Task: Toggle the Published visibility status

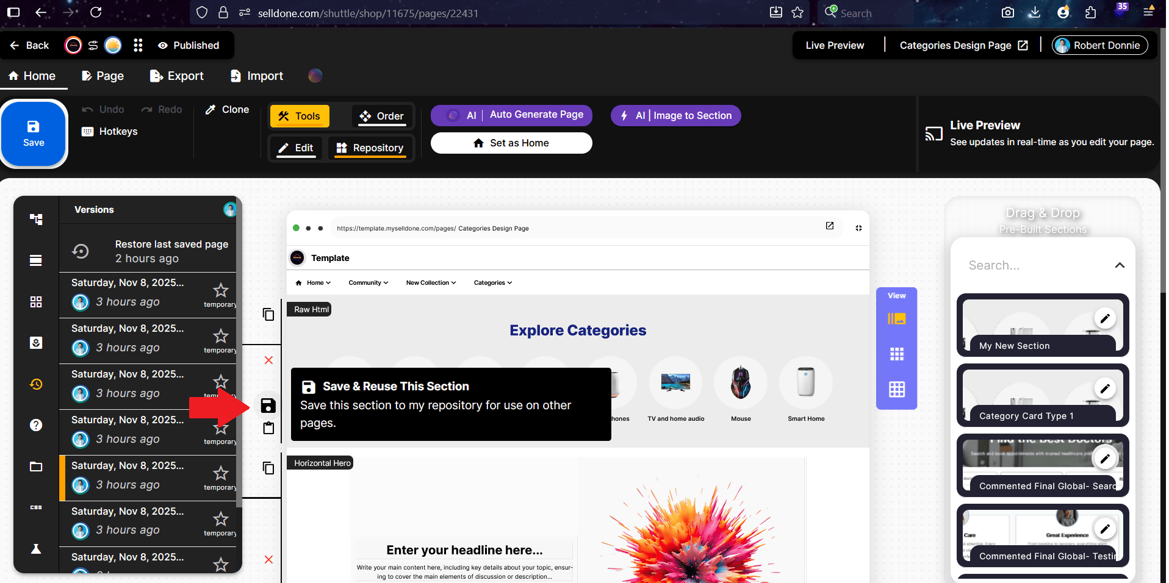Action: 189,45
